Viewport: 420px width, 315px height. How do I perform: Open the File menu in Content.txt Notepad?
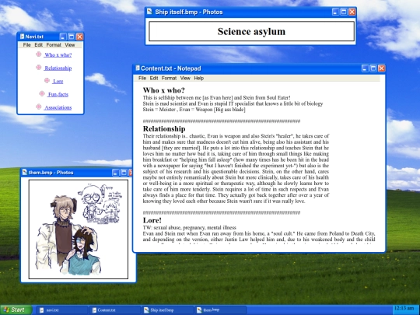coord(142,79)
